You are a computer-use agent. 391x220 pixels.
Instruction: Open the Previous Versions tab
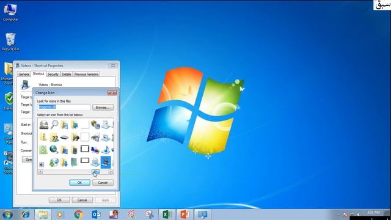(86, 74)
